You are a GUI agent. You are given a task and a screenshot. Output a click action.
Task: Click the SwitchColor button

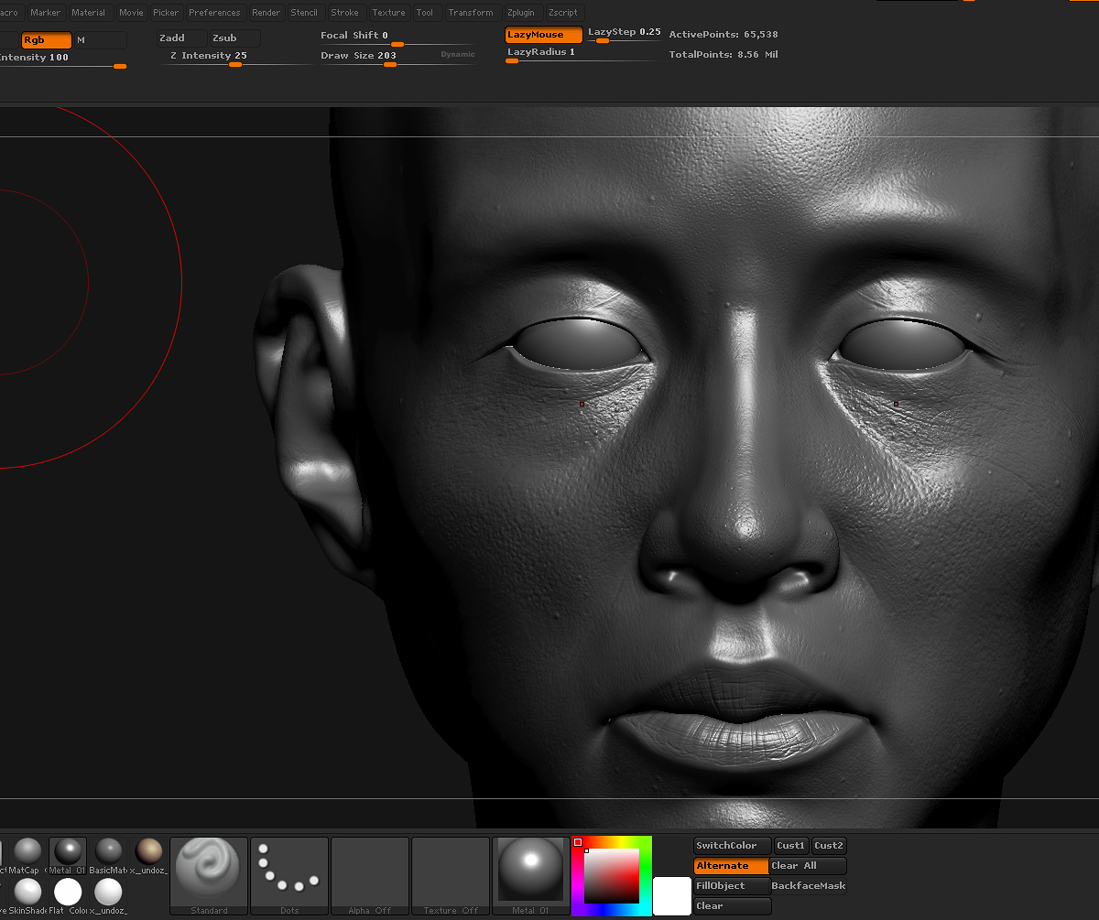(733, 846)
